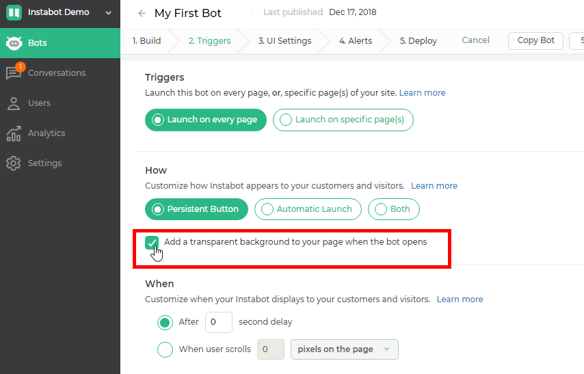
Task: Expand the Instabot Demo account dropdown
Action: (108, 13)
